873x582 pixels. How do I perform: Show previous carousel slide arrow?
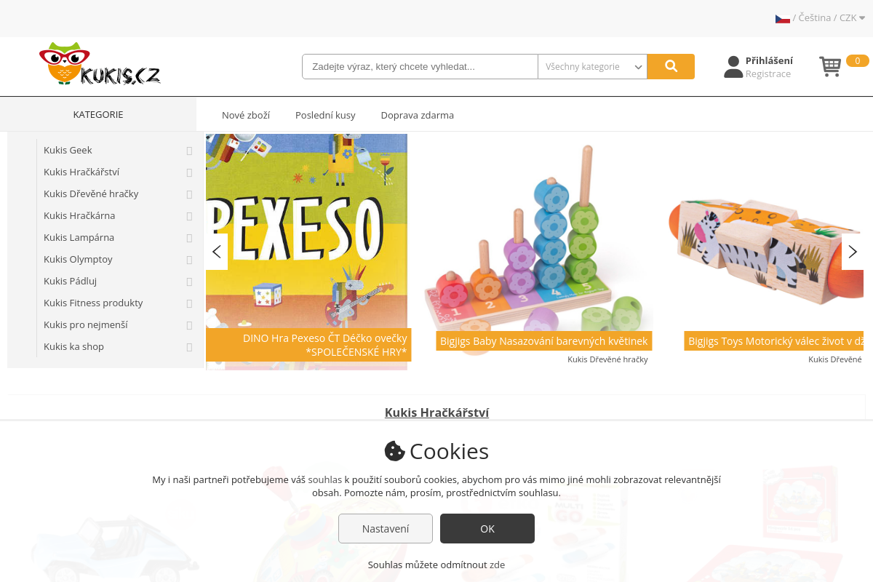point(217,252)
